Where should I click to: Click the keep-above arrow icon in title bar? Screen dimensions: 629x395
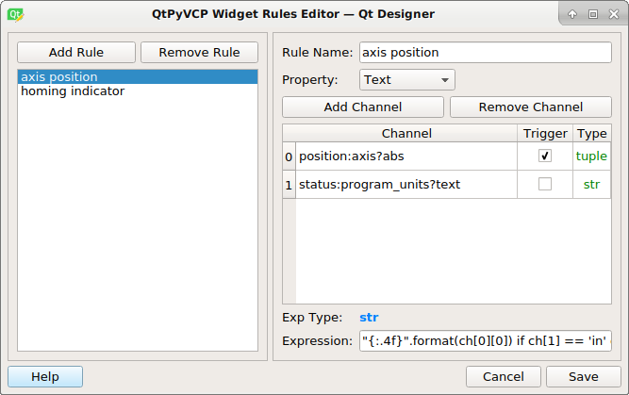tap(572, 14)
